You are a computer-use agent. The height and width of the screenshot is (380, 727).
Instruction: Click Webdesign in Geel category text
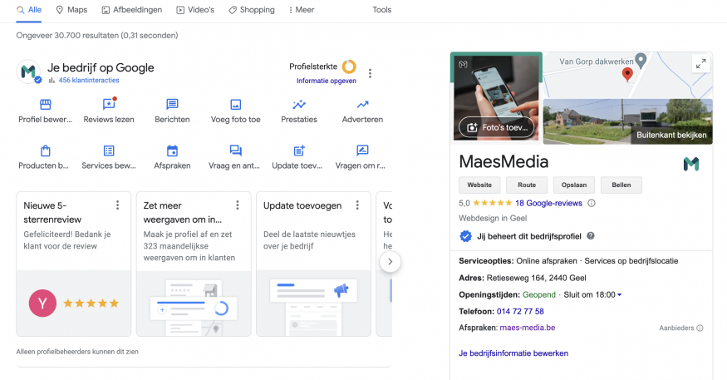(493, 218)
